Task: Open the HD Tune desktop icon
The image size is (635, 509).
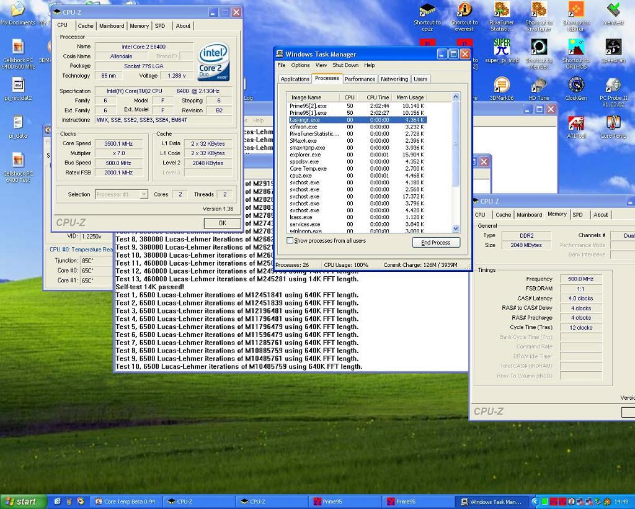Action: 539,89
